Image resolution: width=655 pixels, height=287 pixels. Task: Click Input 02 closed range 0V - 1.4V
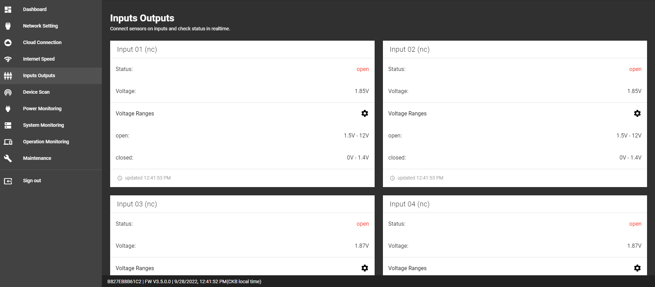tap(630, 158)
